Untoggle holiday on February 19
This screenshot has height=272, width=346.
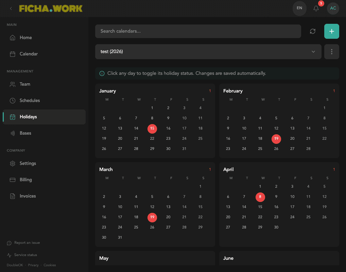point(276,139)
